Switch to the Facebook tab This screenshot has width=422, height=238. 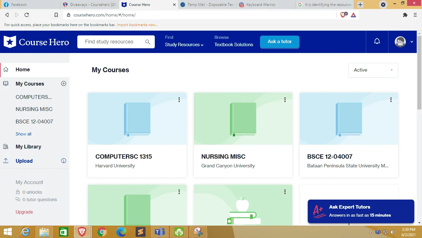(30, 5)
